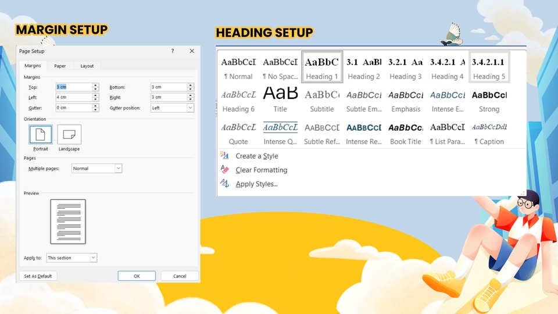Apply the Heading 1 style
Screen dimensions: 558x314
[x=322, y=67]
